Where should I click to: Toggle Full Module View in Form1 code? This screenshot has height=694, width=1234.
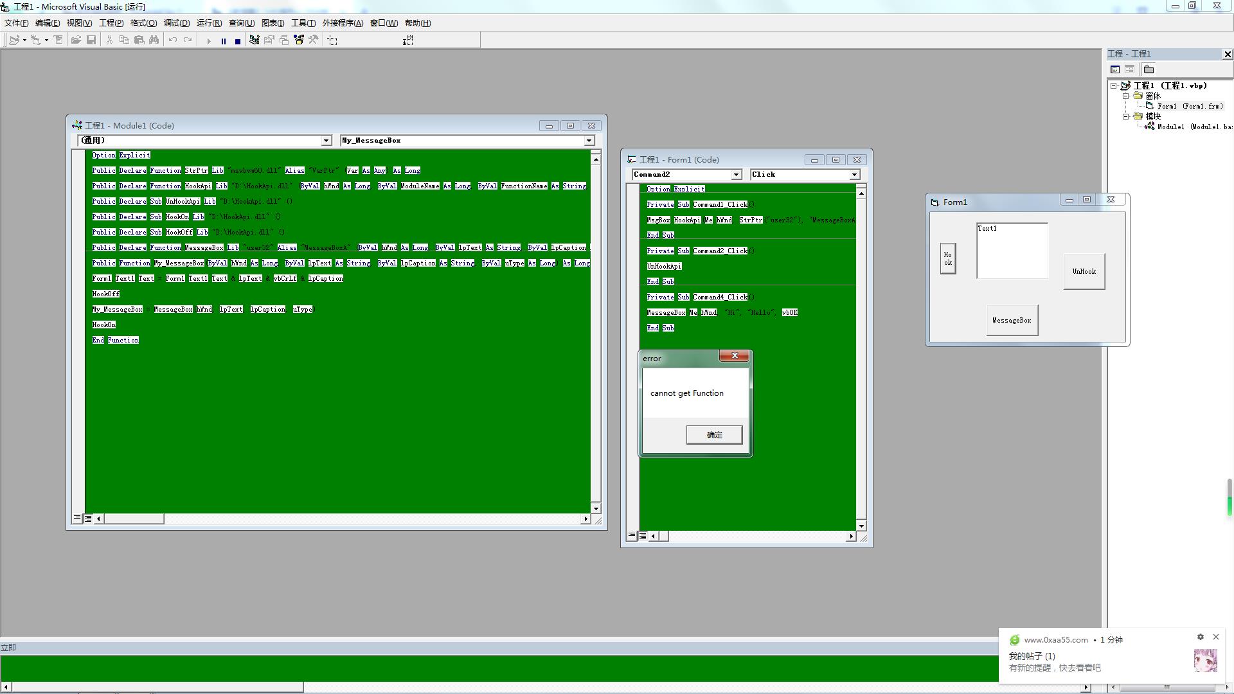coord(642,536)
